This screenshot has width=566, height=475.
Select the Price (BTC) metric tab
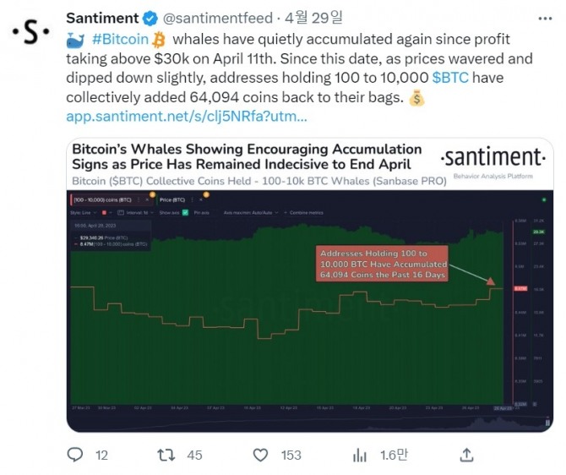171,200
